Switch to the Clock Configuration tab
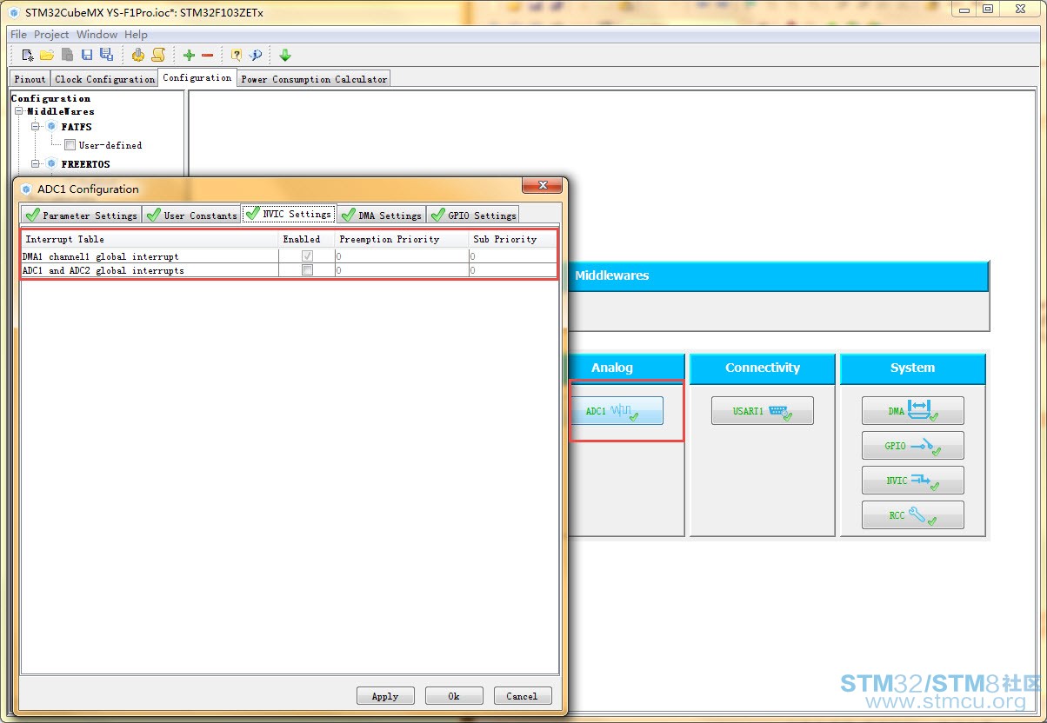 (104, 79)
